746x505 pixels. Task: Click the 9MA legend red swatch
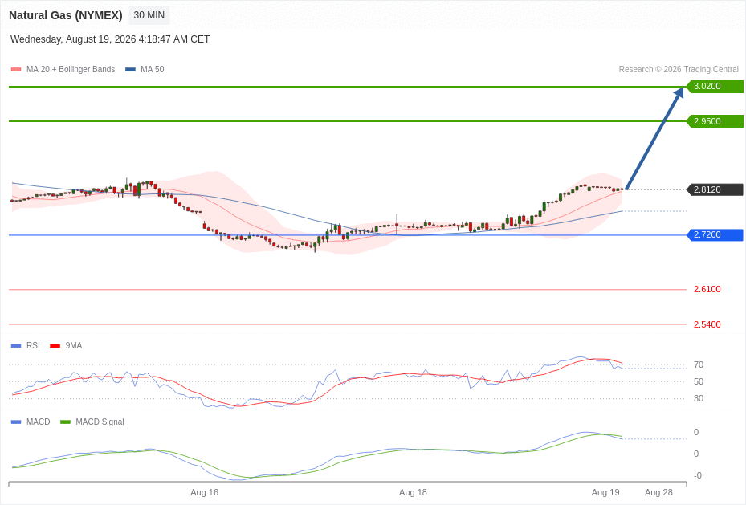(55, 346)
